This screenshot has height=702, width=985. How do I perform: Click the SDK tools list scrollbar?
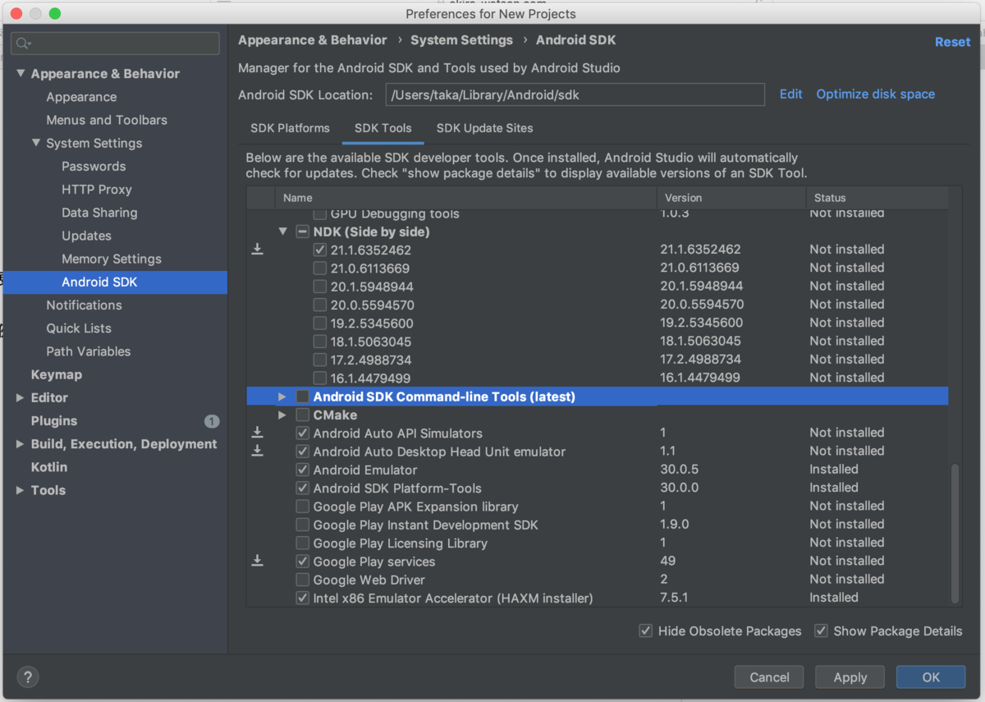(954, 534)
